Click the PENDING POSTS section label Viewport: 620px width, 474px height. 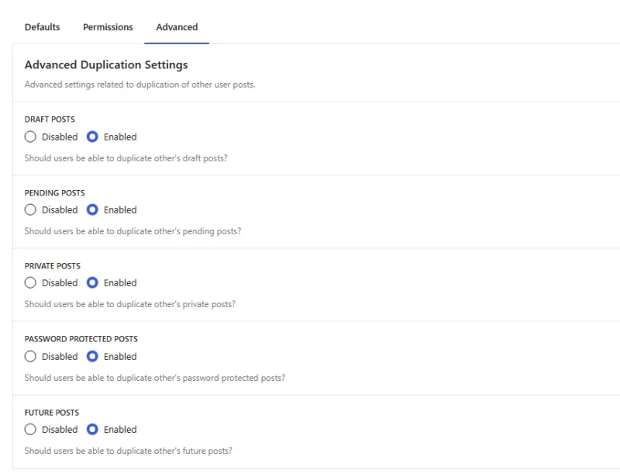tap(54, 193)
